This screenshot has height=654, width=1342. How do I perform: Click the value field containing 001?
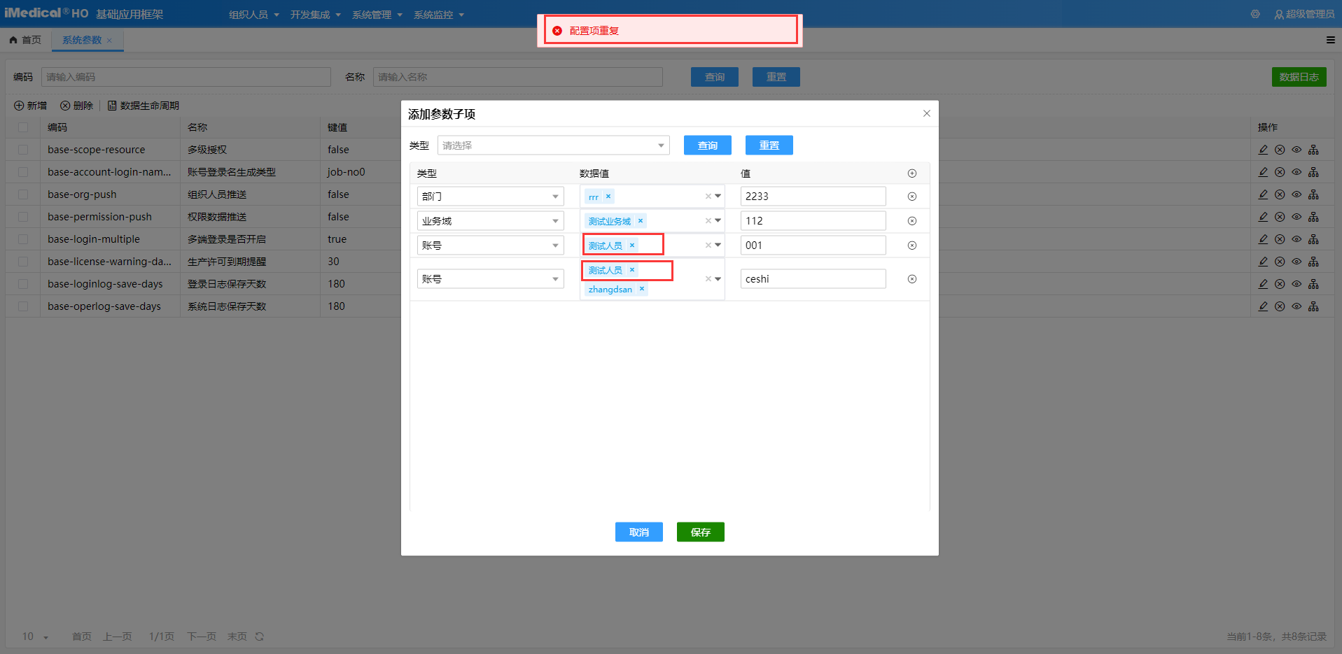[812, 246]
